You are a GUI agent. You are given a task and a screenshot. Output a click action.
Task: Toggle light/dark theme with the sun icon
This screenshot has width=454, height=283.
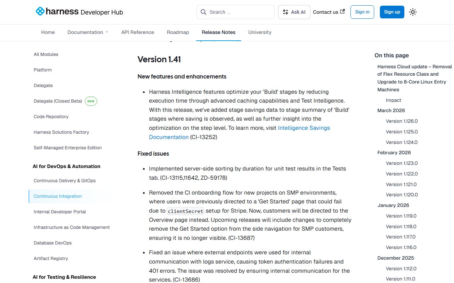pos(413,12)
